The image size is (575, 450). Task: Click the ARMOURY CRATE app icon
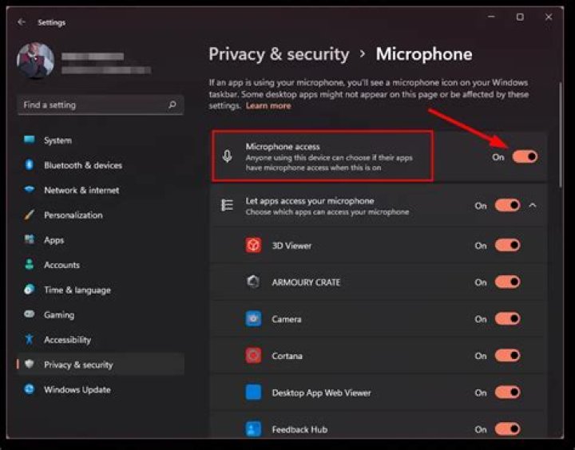[x=253, y=282]
